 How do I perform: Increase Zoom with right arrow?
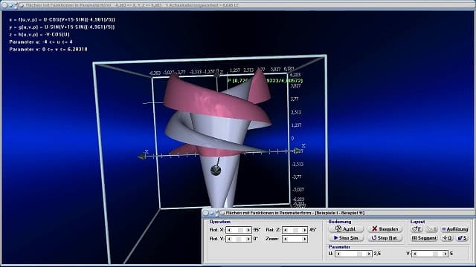(304, 239)
